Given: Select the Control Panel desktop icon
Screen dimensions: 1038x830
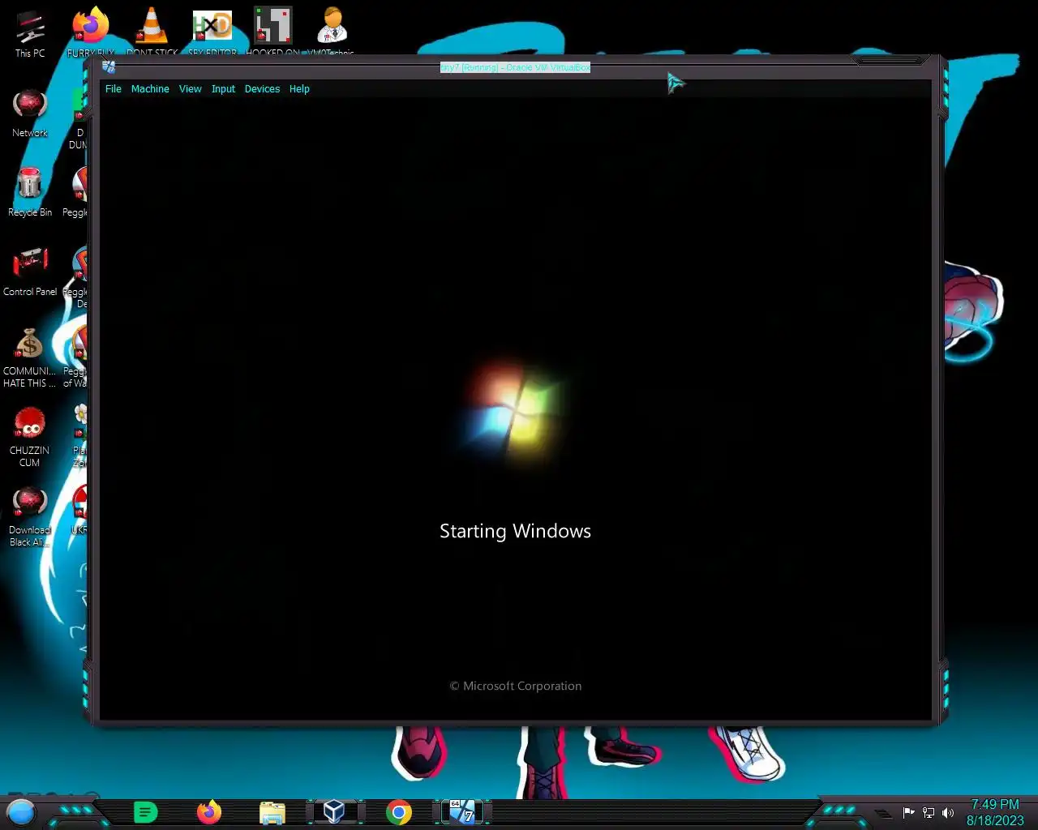Looking at the screenshot, I should click(x=30, y=272).
